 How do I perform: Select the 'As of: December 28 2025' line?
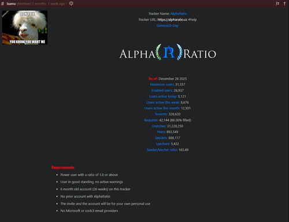click(x=168, y=79)
